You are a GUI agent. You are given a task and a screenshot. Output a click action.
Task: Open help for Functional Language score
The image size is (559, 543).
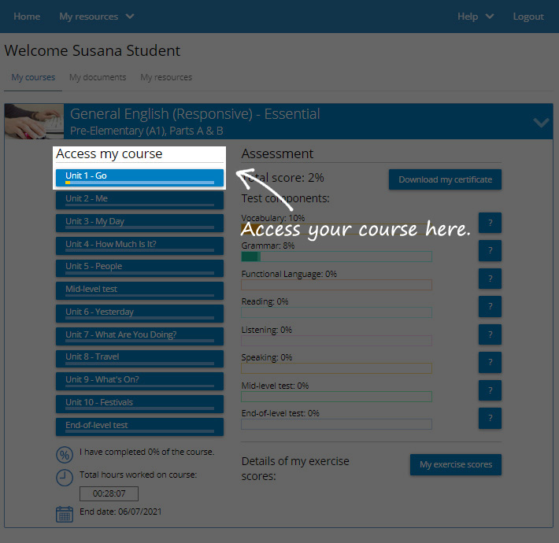click(x=490, y=279)
